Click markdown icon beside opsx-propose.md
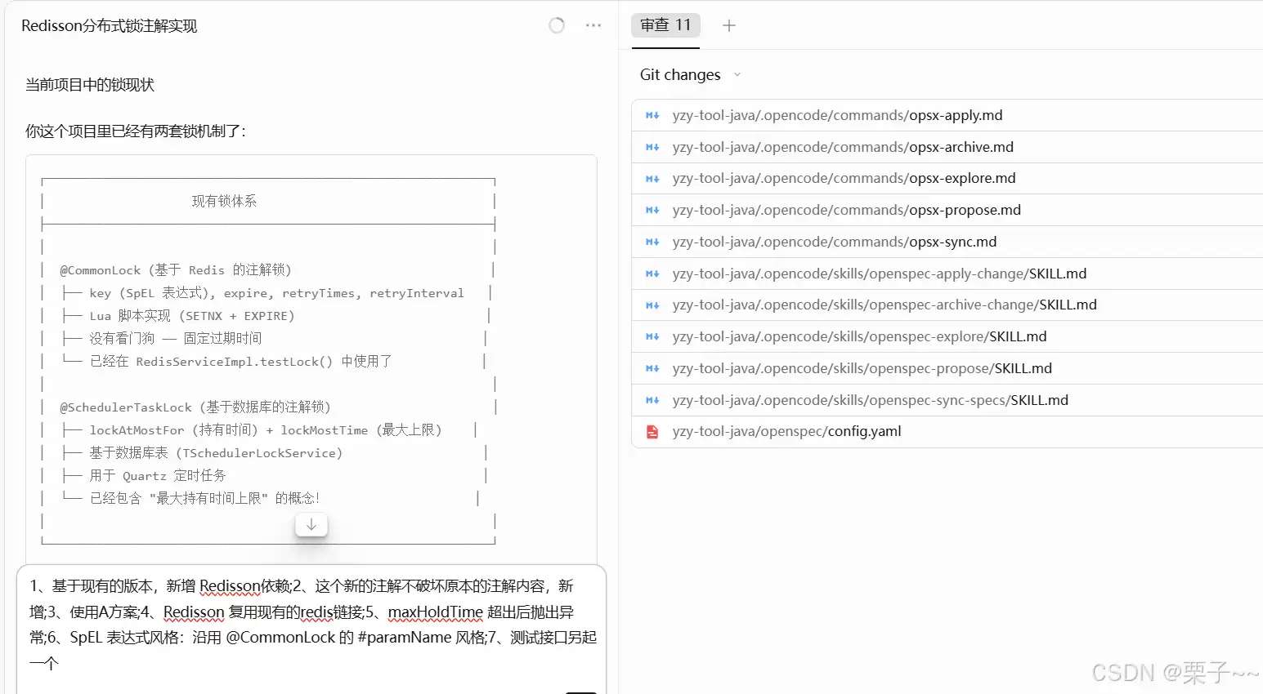The image size is (1263, 694). [652, 210]
